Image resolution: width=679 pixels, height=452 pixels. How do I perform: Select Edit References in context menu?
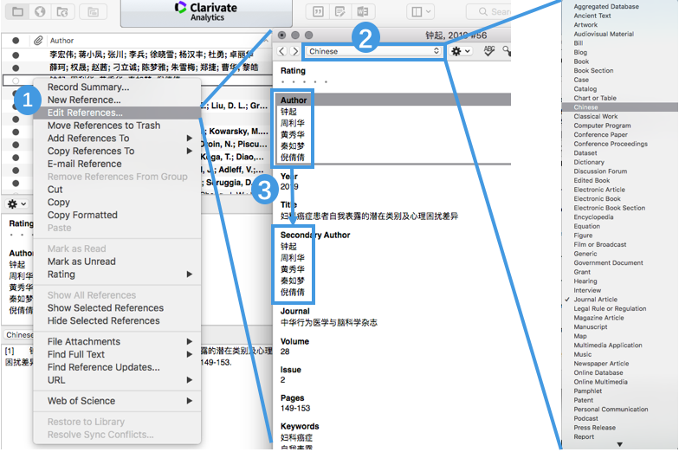(85, 113)
